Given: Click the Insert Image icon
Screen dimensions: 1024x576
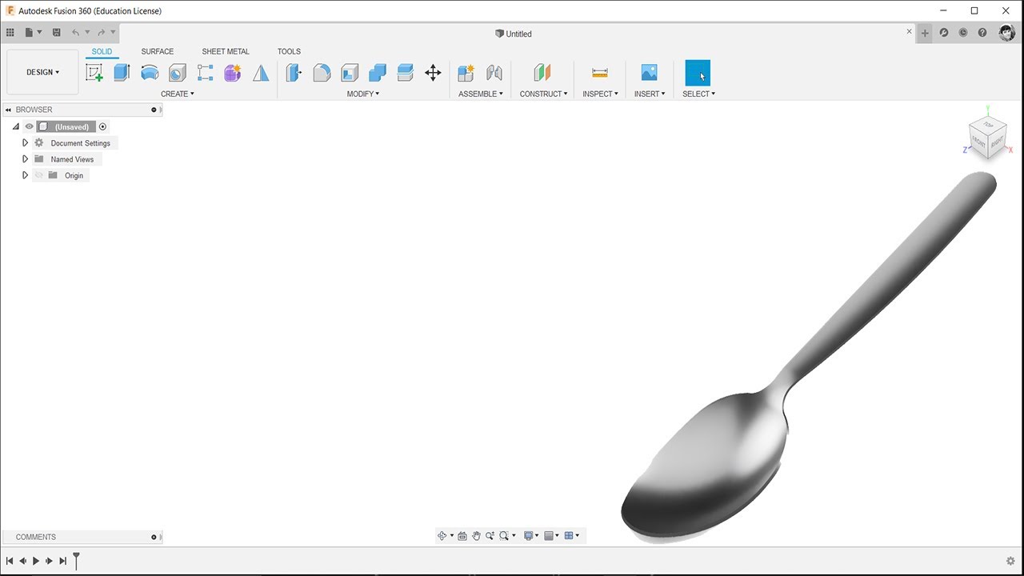Looking at the screenshot, I should coord(650,73).
